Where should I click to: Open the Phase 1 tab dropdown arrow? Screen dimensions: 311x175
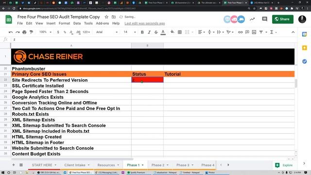142,165
